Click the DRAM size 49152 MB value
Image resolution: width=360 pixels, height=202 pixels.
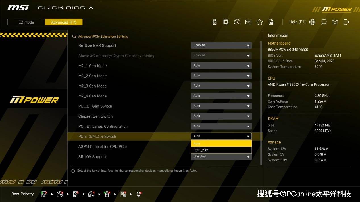(322, 125)
